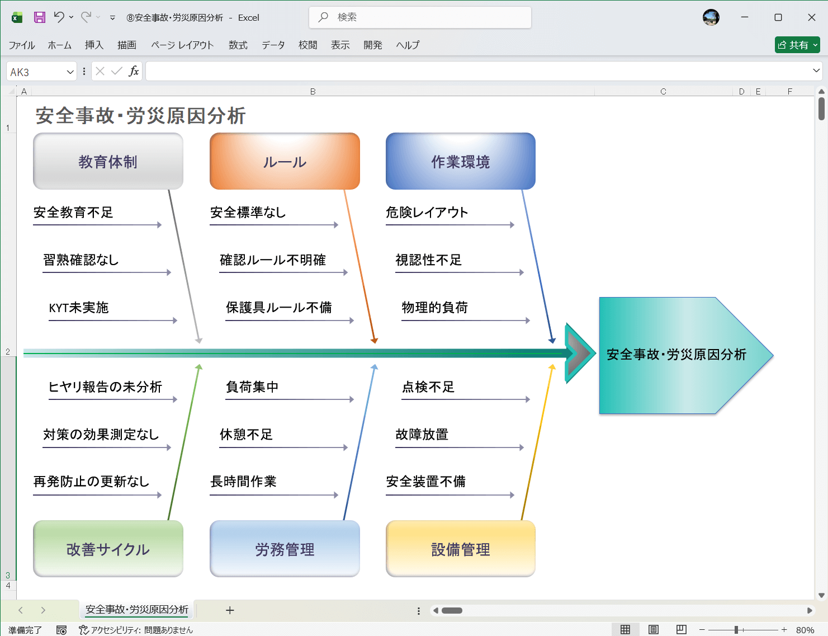The image size is (828, 636).
Task: Click the macro recording icon in the status bar
Action: click(62, 629)
